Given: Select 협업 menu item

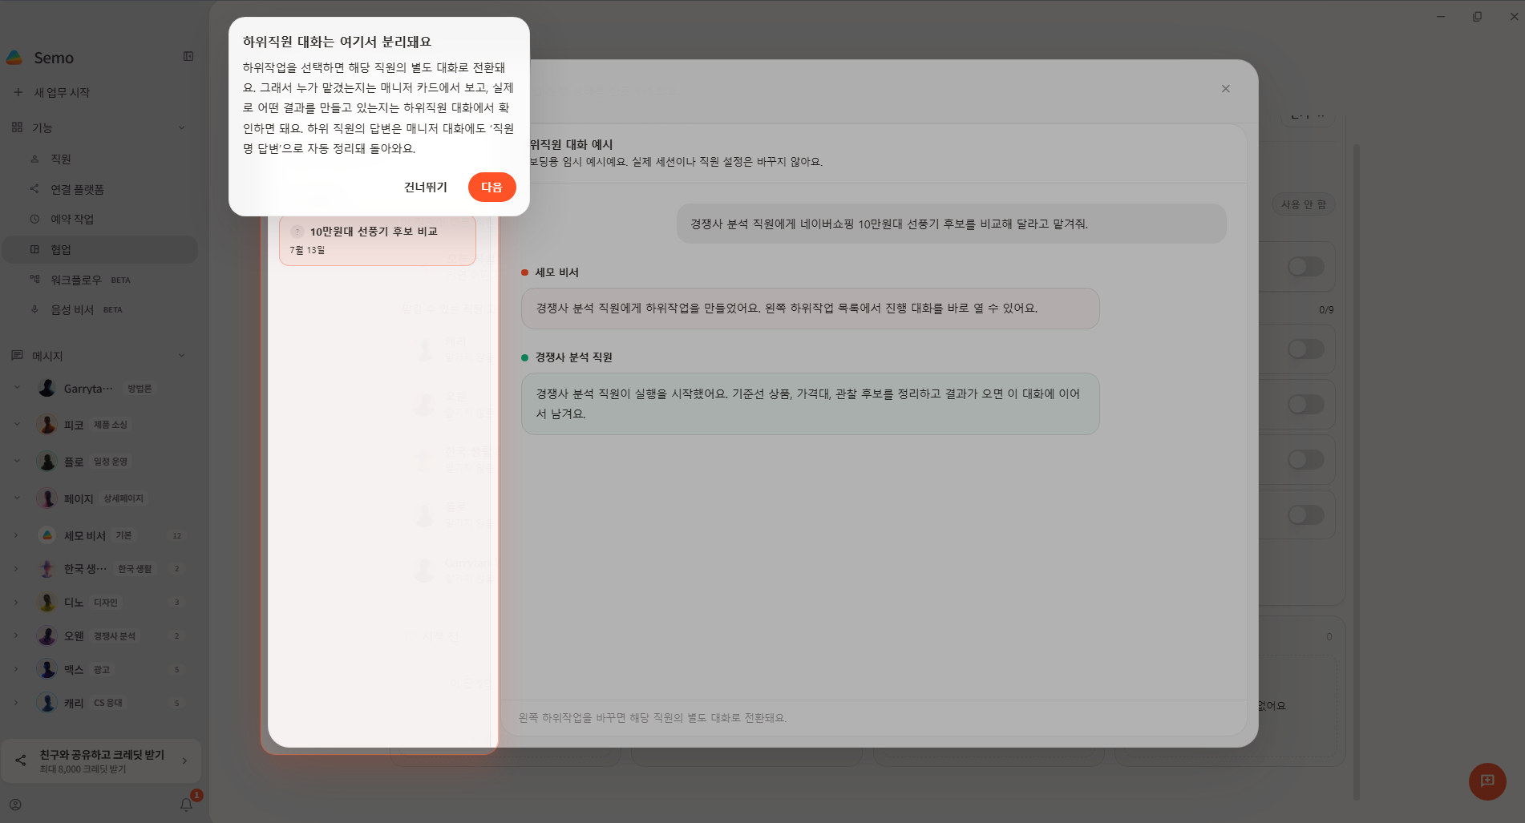Looking at the screenshot, I should [x=100, y=249].
